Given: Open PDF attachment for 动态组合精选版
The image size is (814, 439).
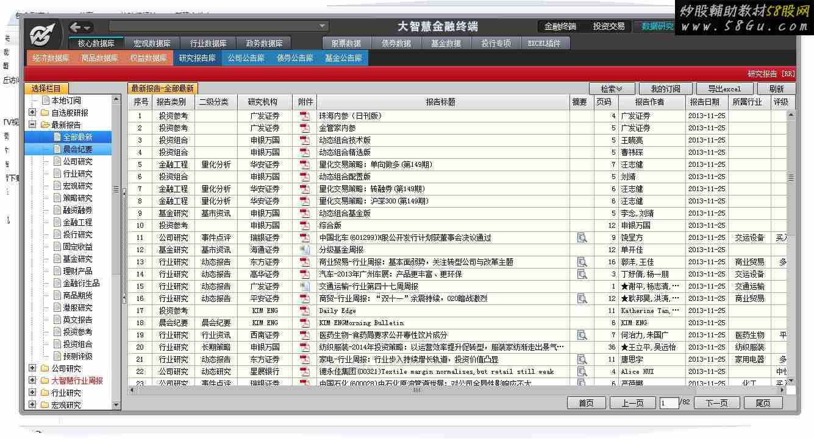Looking at the screenshot, I should click(x=305, y=152).
